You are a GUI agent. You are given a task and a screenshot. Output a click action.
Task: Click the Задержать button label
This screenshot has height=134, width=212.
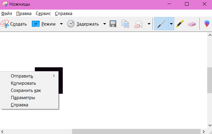click(x=88, y=24)
